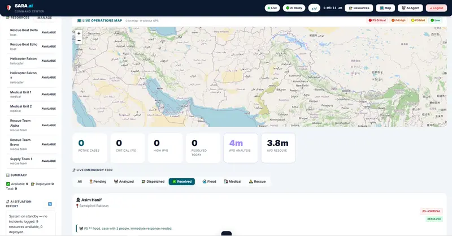Viewport: 452px width, 236px height.
Task: Click the P5 - CRITICAL badge
Action: pos(431,212)
